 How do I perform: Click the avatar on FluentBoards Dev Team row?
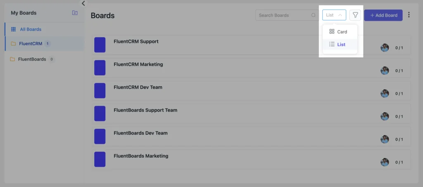coord(385,139)
